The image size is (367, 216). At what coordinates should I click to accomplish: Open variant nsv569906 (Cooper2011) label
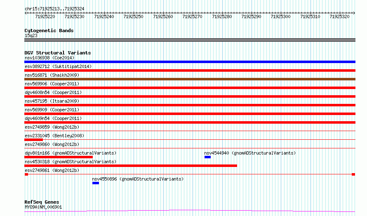pos(52,84)
